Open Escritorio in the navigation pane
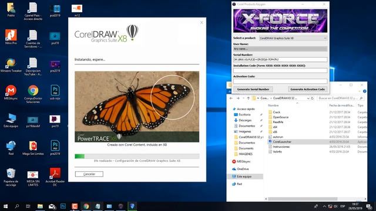 244,115
